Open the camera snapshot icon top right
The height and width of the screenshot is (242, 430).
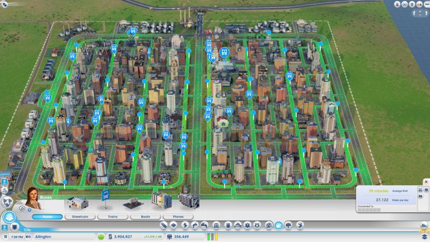(x=419, y=4)
